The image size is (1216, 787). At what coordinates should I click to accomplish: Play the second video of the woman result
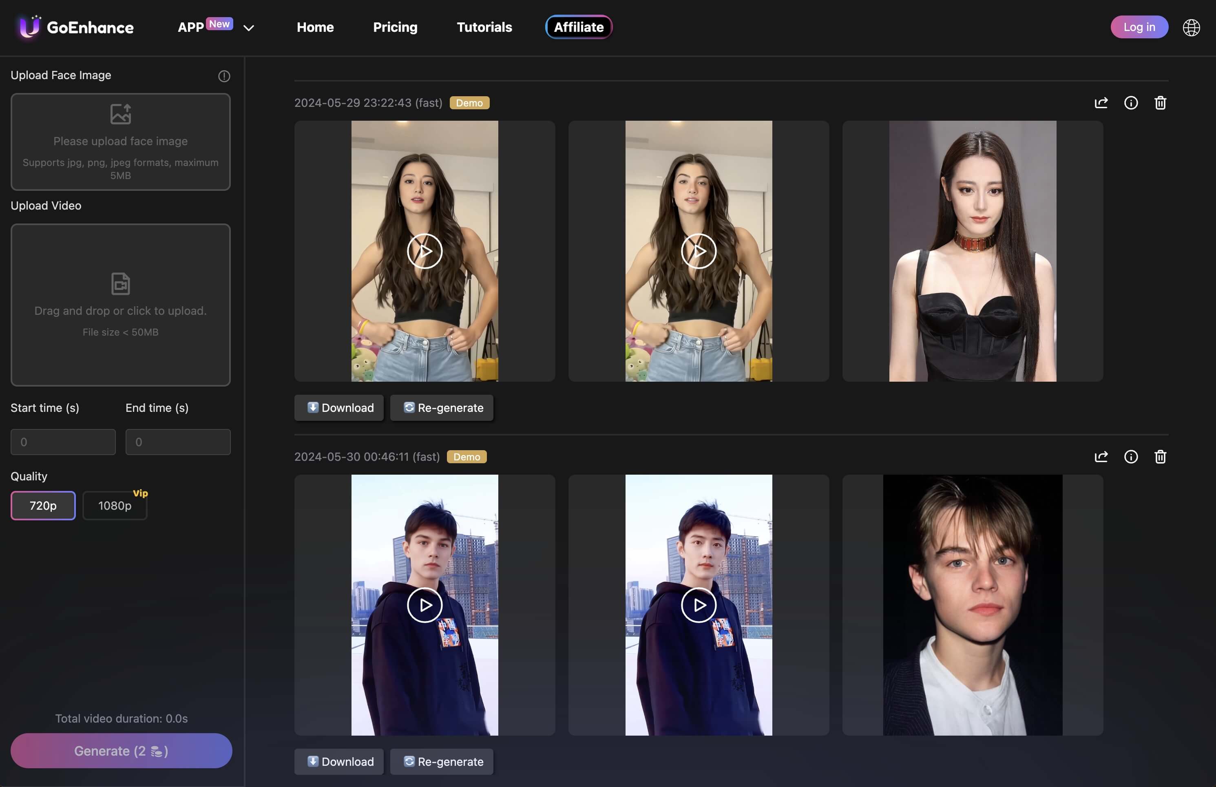699,251
